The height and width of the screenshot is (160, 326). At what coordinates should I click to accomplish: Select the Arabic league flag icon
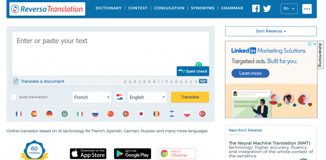tap(65, 114)
